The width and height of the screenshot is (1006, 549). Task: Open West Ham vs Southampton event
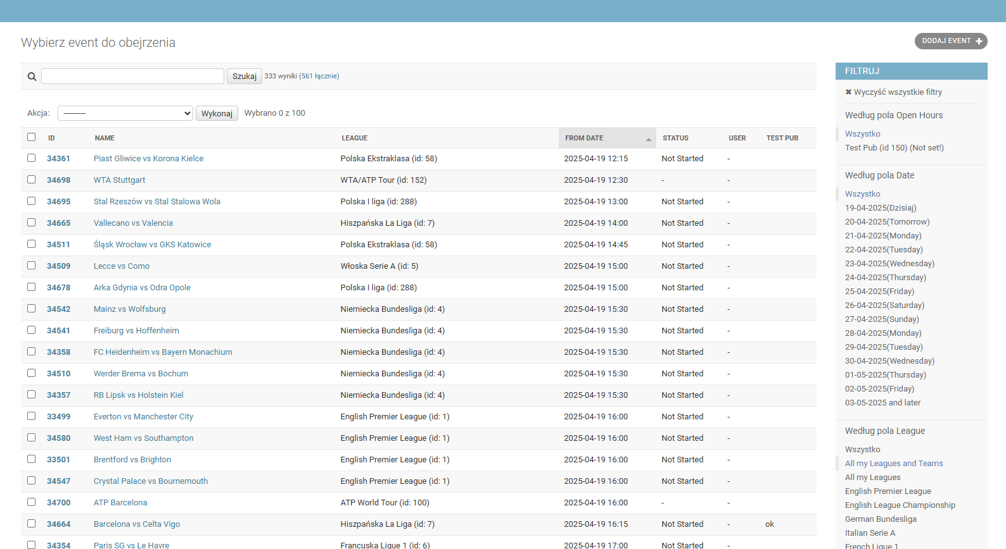[143, 438]
